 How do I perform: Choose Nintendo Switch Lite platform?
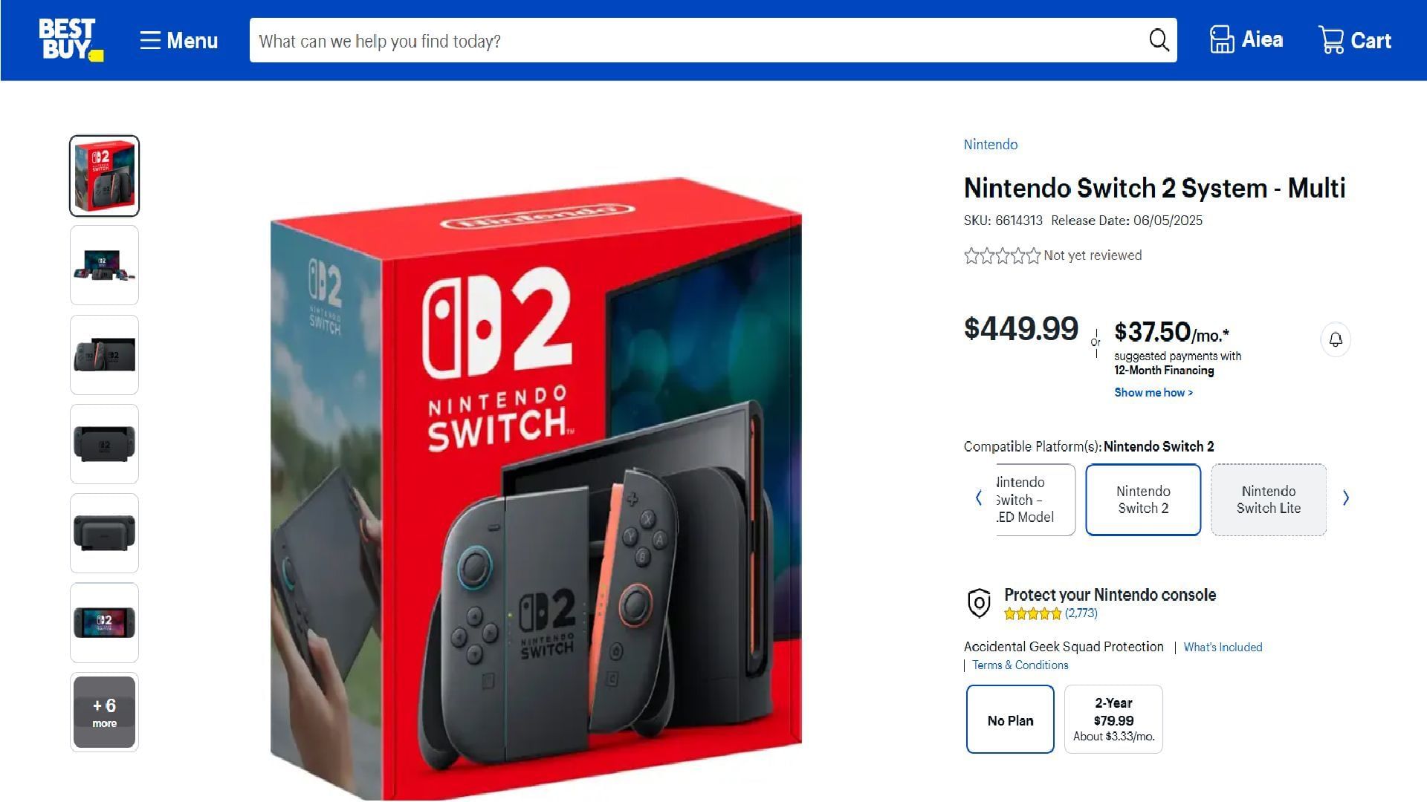tap(1268, 500)
